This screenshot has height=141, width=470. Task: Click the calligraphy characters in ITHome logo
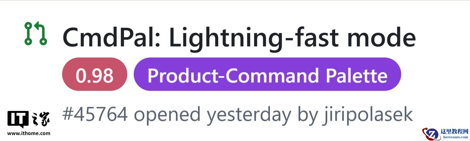(41, 119)
